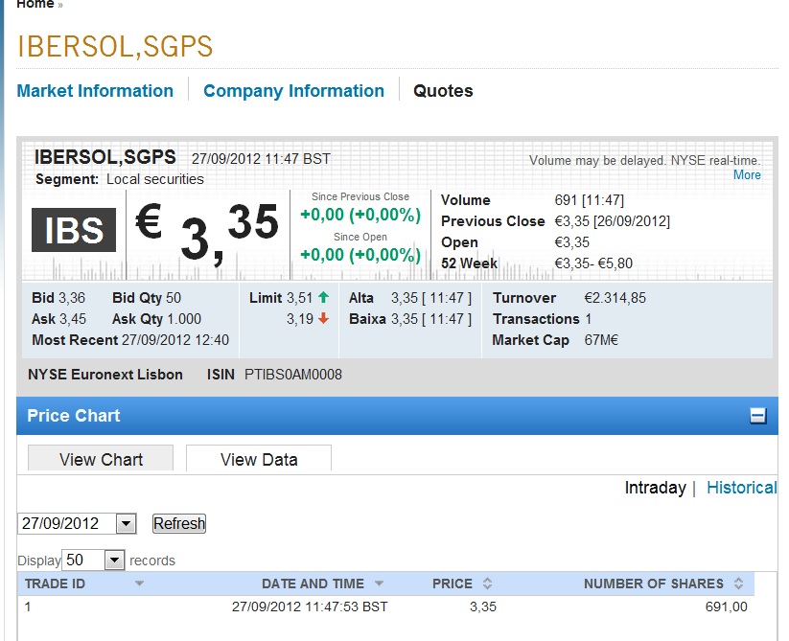789x641 pixels.
Task: Click the Turnover value €2.314,85
Action: 615,298
